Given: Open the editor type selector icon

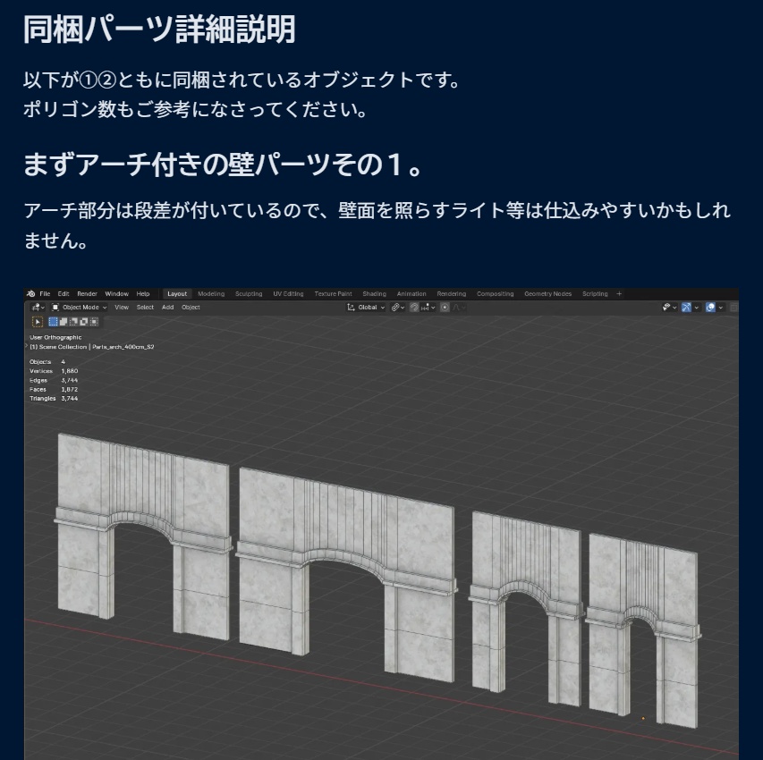Looking at the screenshot, I should (37, 308).
